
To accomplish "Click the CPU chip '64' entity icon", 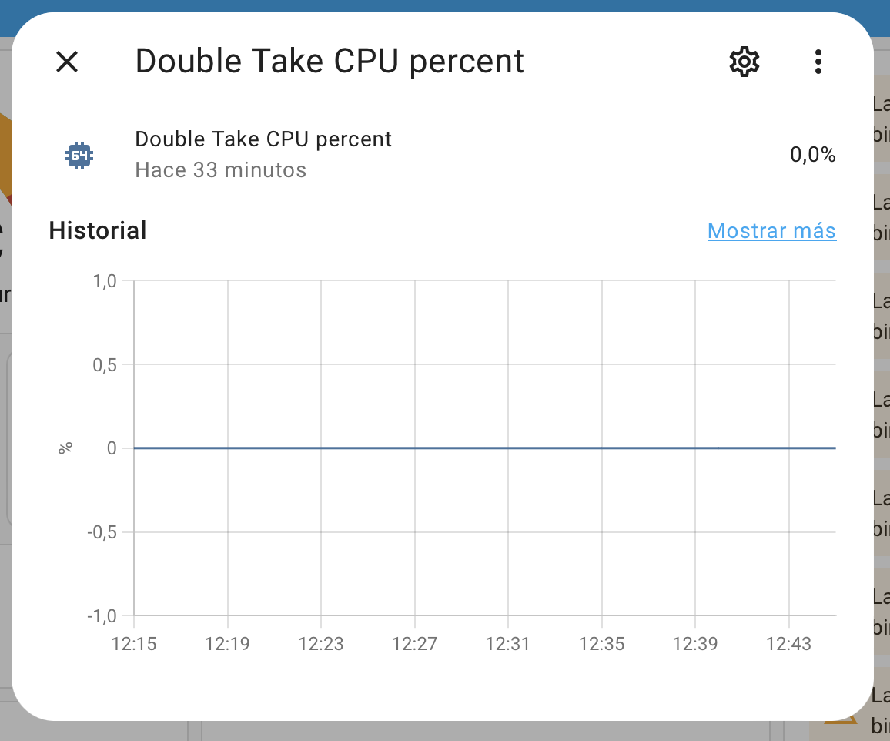I will pyautogui.click(x=79, y=154).
